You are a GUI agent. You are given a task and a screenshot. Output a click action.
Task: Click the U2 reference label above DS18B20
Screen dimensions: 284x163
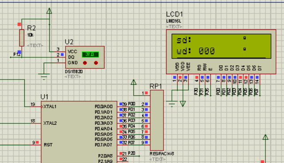point(69,42)
